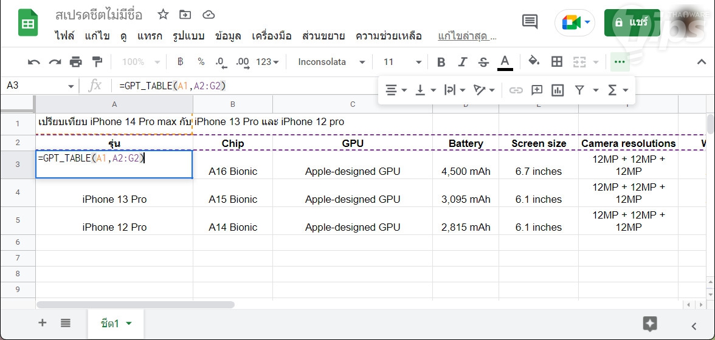
Task: Open fill color bucket
Action: tap(534, 61)
